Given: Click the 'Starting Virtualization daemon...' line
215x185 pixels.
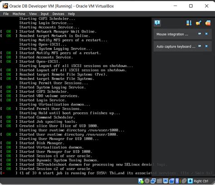Looking at the screenshot, I should [54, 105].
